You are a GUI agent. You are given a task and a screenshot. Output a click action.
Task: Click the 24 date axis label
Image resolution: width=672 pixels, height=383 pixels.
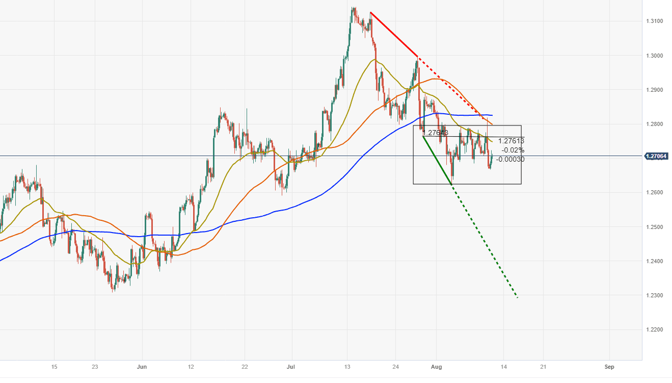[x=395, y=367]
